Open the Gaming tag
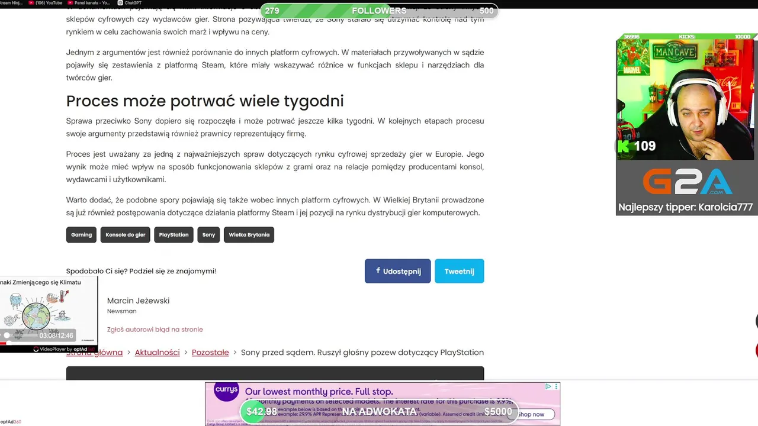The width and height of the screenshot is (758, 426). (82, 235)
